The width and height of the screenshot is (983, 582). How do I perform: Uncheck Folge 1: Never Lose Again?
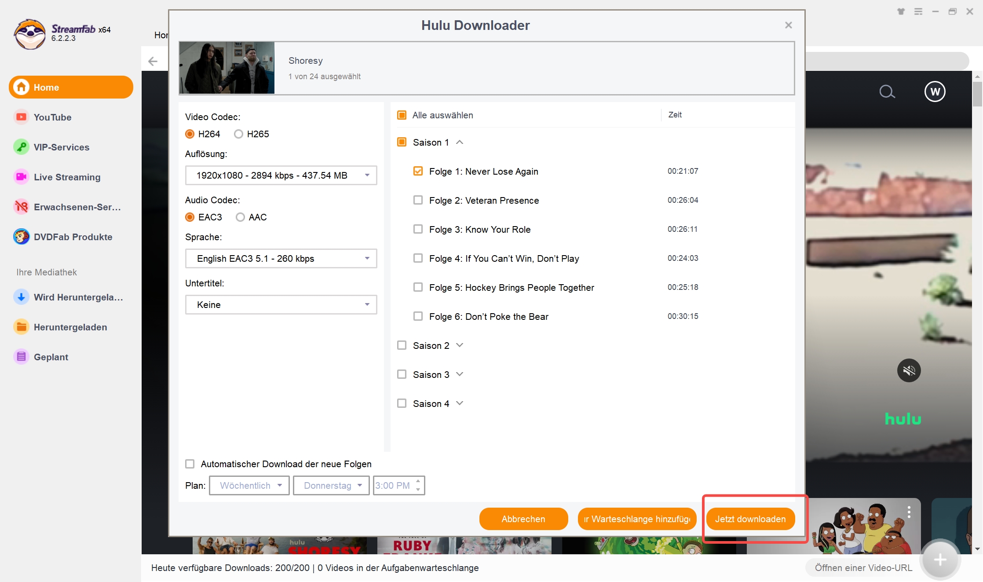418,171
